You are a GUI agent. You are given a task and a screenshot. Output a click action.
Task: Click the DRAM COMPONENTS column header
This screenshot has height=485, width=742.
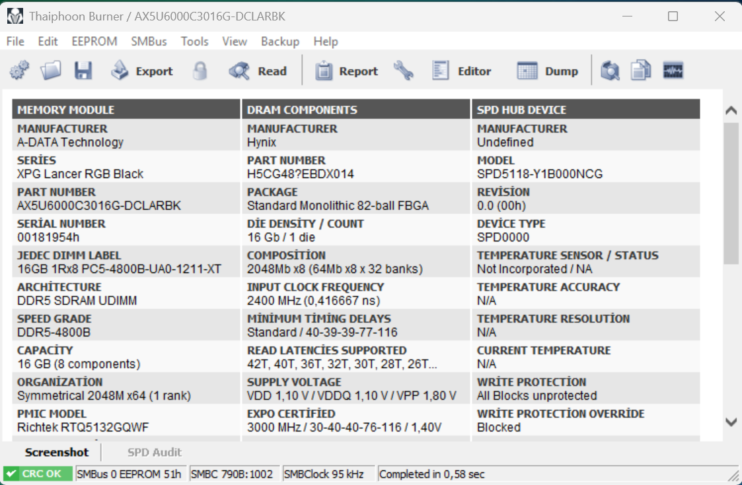[356, 109]
